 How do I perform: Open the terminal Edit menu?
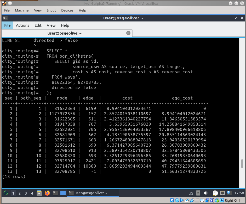coord(38,25)
